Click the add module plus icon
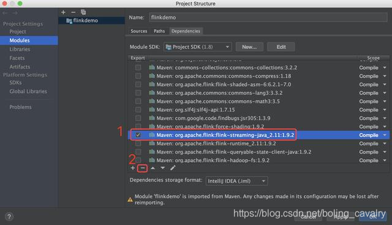The image size is (392, 225). 63,12
